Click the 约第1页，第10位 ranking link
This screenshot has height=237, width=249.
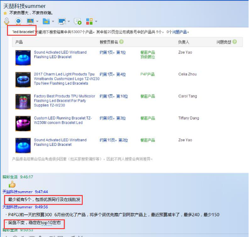point(114,96)
